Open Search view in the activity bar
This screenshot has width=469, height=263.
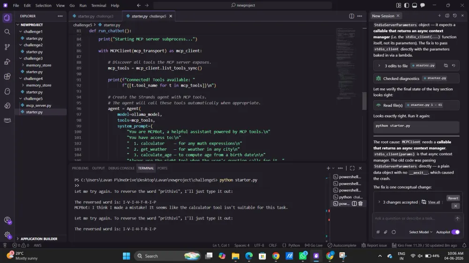tap(7, 32)
